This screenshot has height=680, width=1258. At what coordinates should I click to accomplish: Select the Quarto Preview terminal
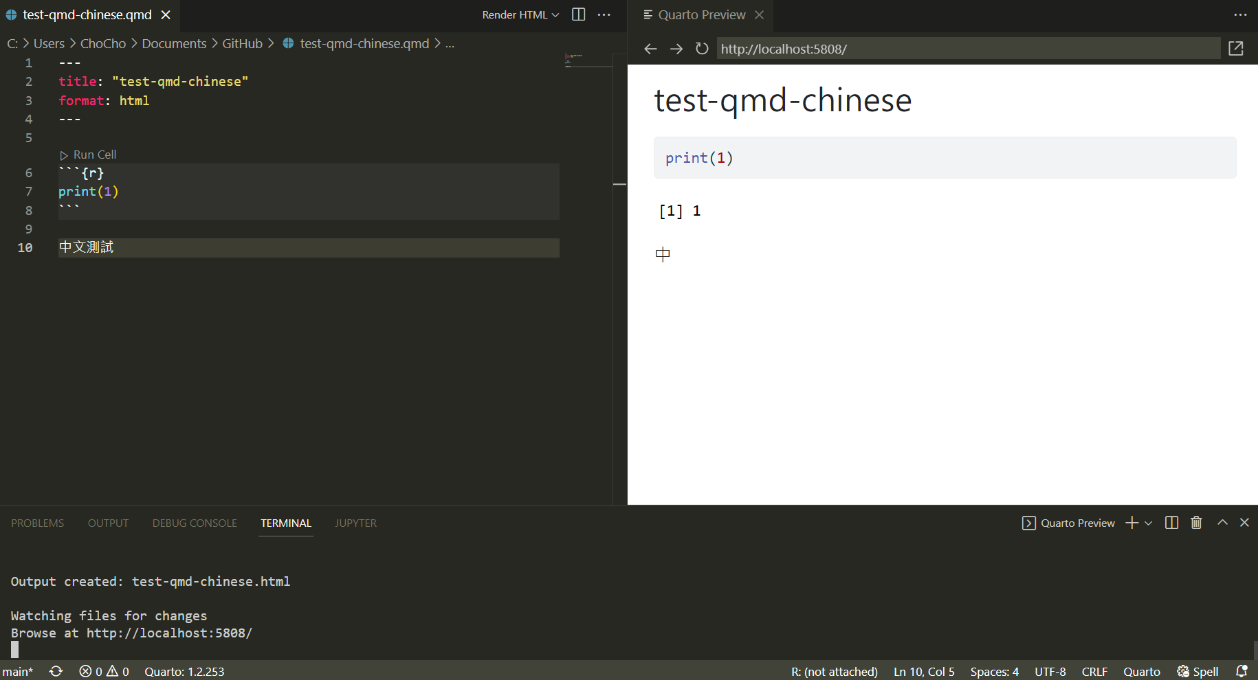[x=1069, y=523]
